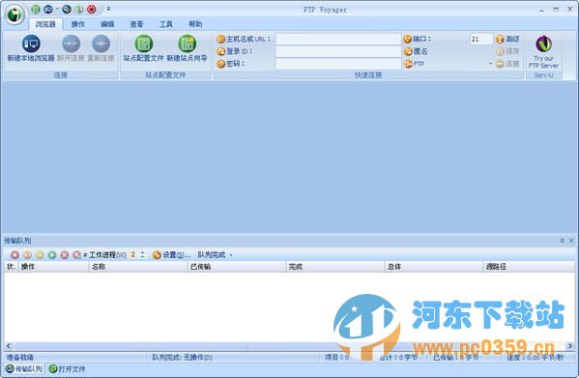This screenshot has width=579, height=378.
Task: Click the red X remove item icon
Action: pyautogui.click(x=65, y=254)
